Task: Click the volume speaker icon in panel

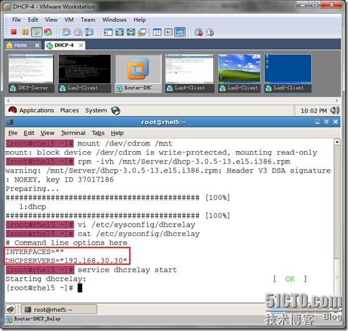Action: (335, 111)
